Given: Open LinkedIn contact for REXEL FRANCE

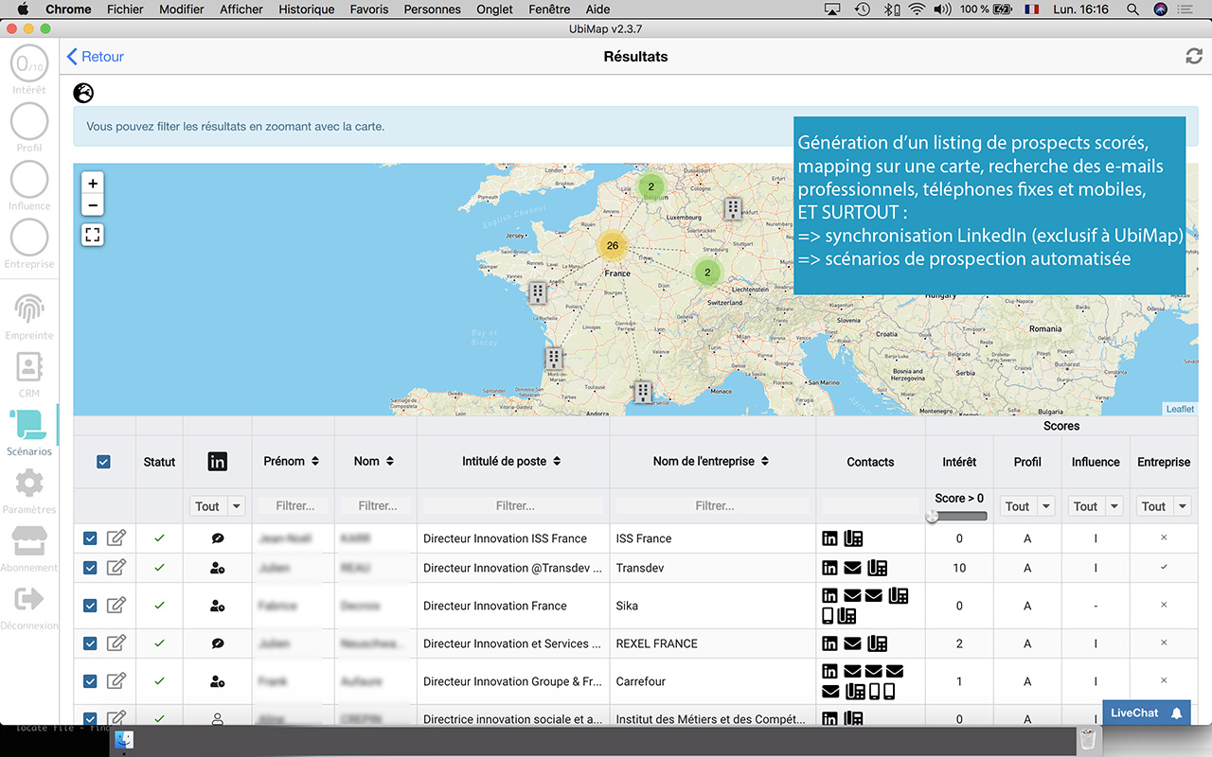Looking at the screenshot, I should [829, 643].
